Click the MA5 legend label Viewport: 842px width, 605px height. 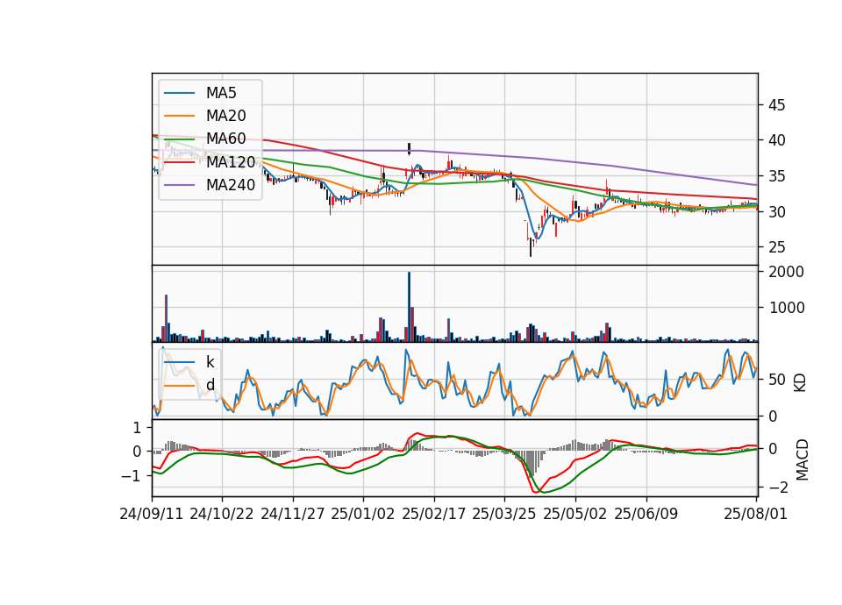pos(221,93)
